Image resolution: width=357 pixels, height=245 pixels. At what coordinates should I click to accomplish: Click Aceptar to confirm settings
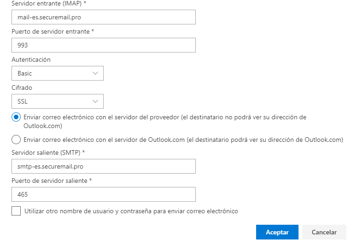pos(277,232)
